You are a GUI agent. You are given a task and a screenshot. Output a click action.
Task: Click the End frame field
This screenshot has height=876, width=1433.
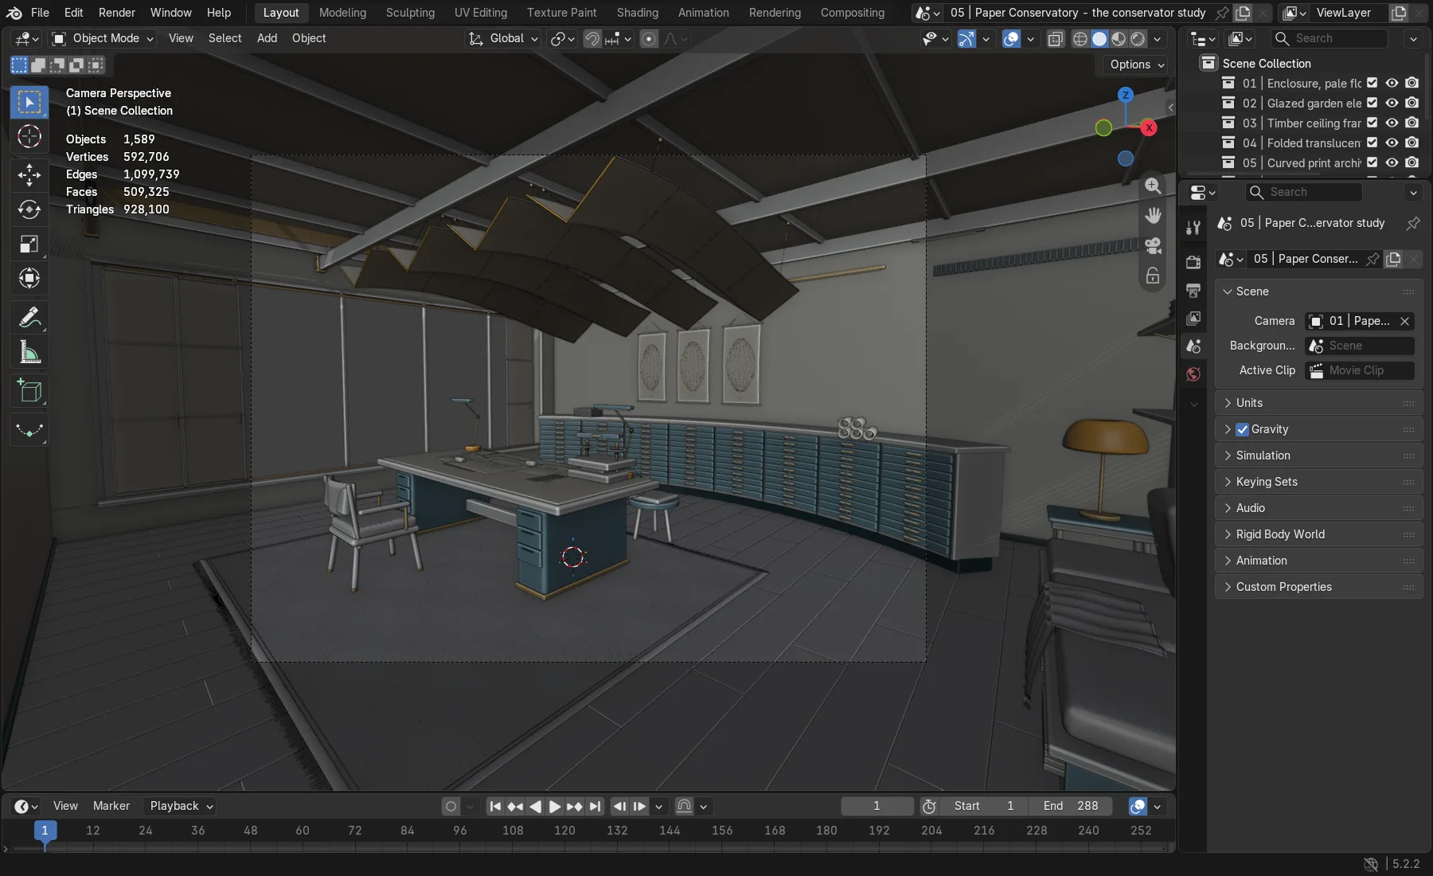1071,806
